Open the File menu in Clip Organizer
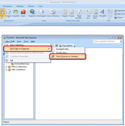Screen dimensions: 125x126 tap(7, 41)
